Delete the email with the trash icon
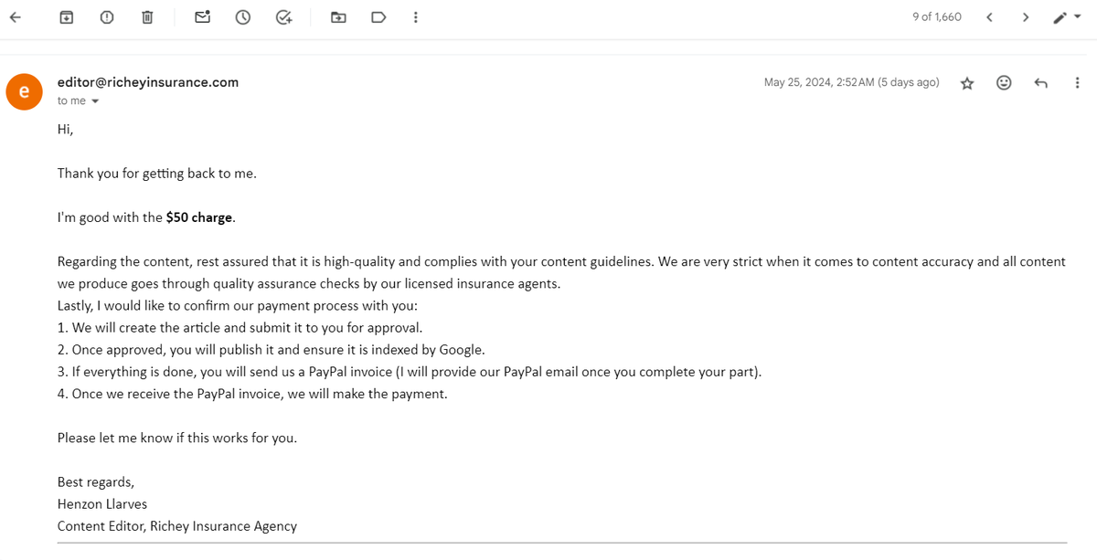The height and width of the screenshot is (560, 1097). point(147,17)
